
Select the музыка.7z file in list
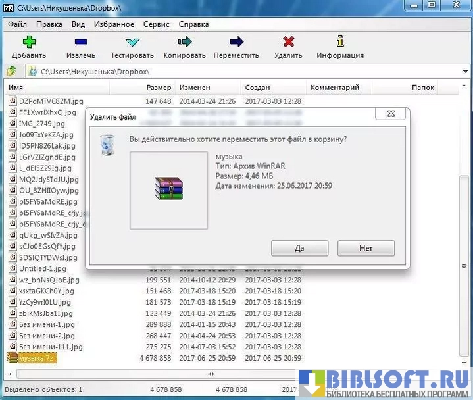coord(37,358)
